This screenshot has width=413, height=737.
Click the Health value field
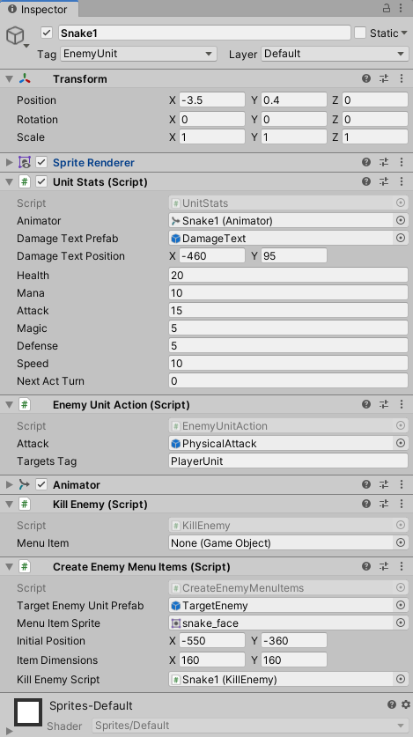[x=288, y=276]
